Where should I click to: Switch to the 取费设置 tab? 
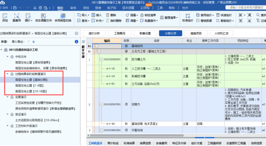pyautogui.click(x=145, y=33)
